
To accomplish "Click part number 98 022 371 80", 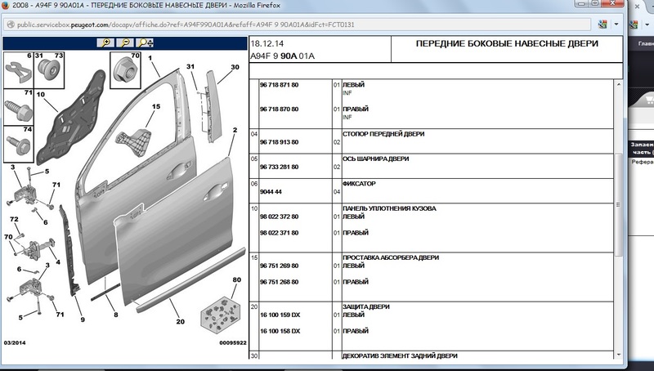I will pos(279,233).
